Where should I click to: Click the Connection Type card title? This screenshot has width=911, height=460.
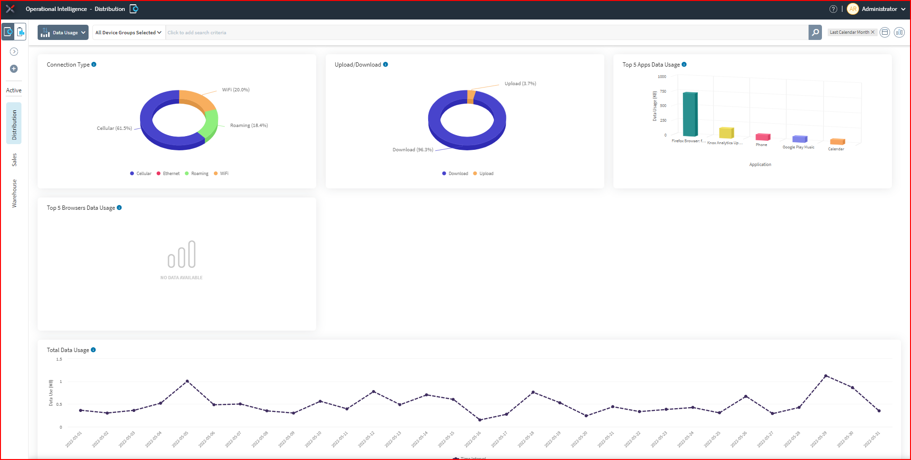click(x=68, y=64)
